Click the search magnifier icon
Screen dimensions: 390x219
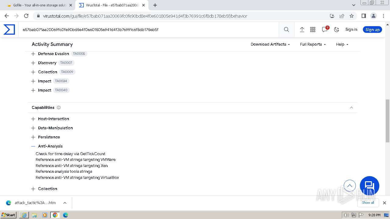pos(286,30)
